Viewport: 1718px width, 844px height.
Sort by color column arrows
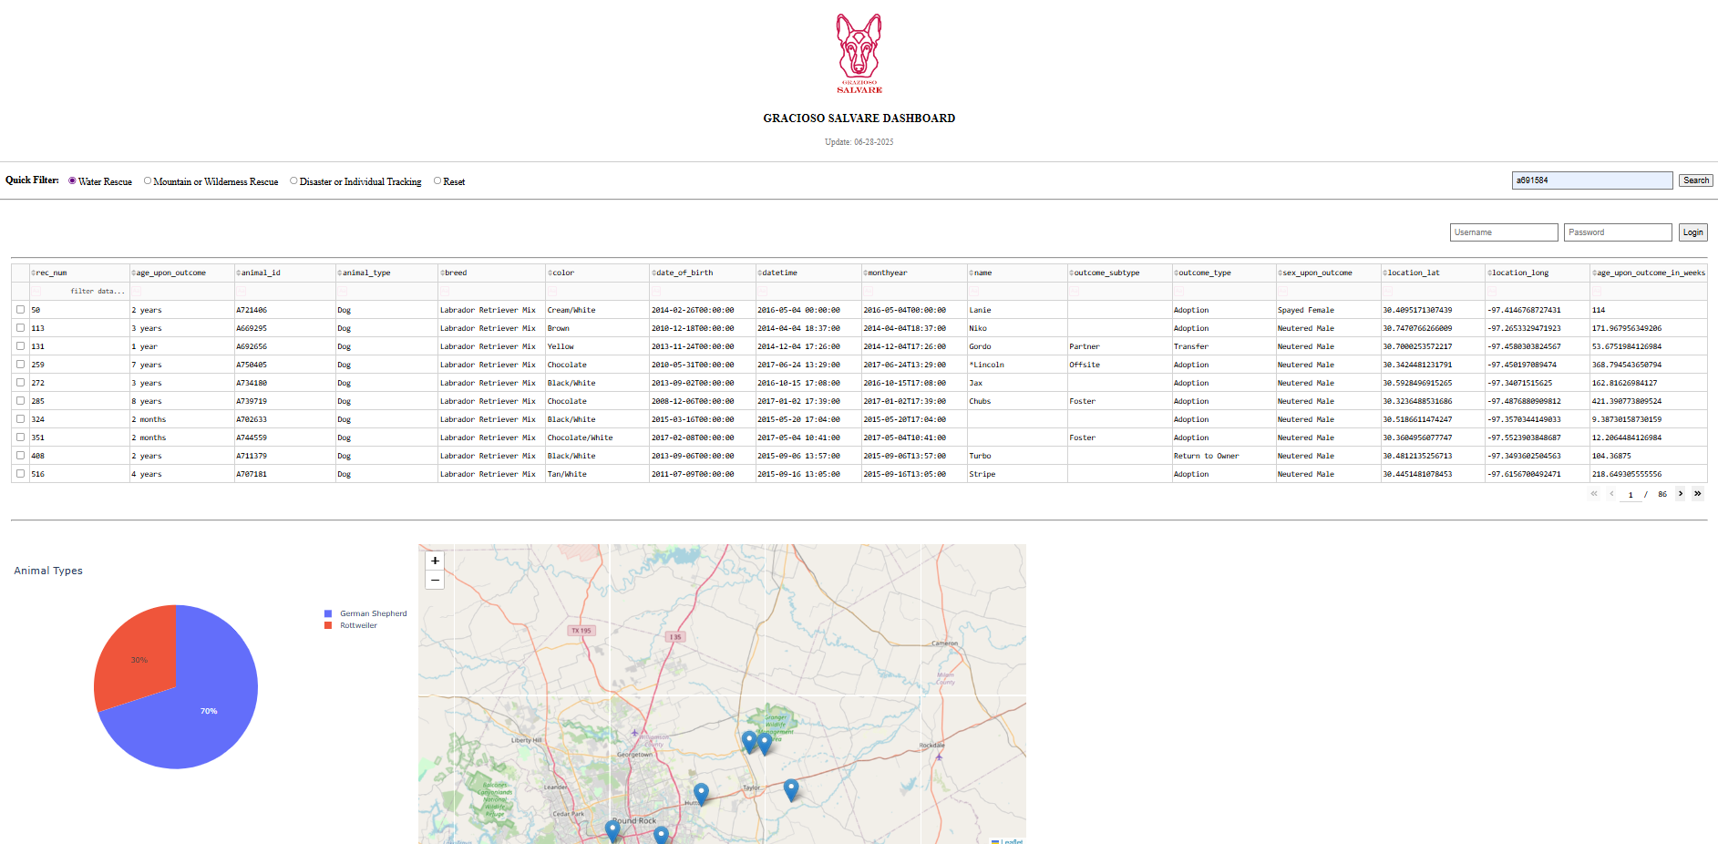point(550,273)
